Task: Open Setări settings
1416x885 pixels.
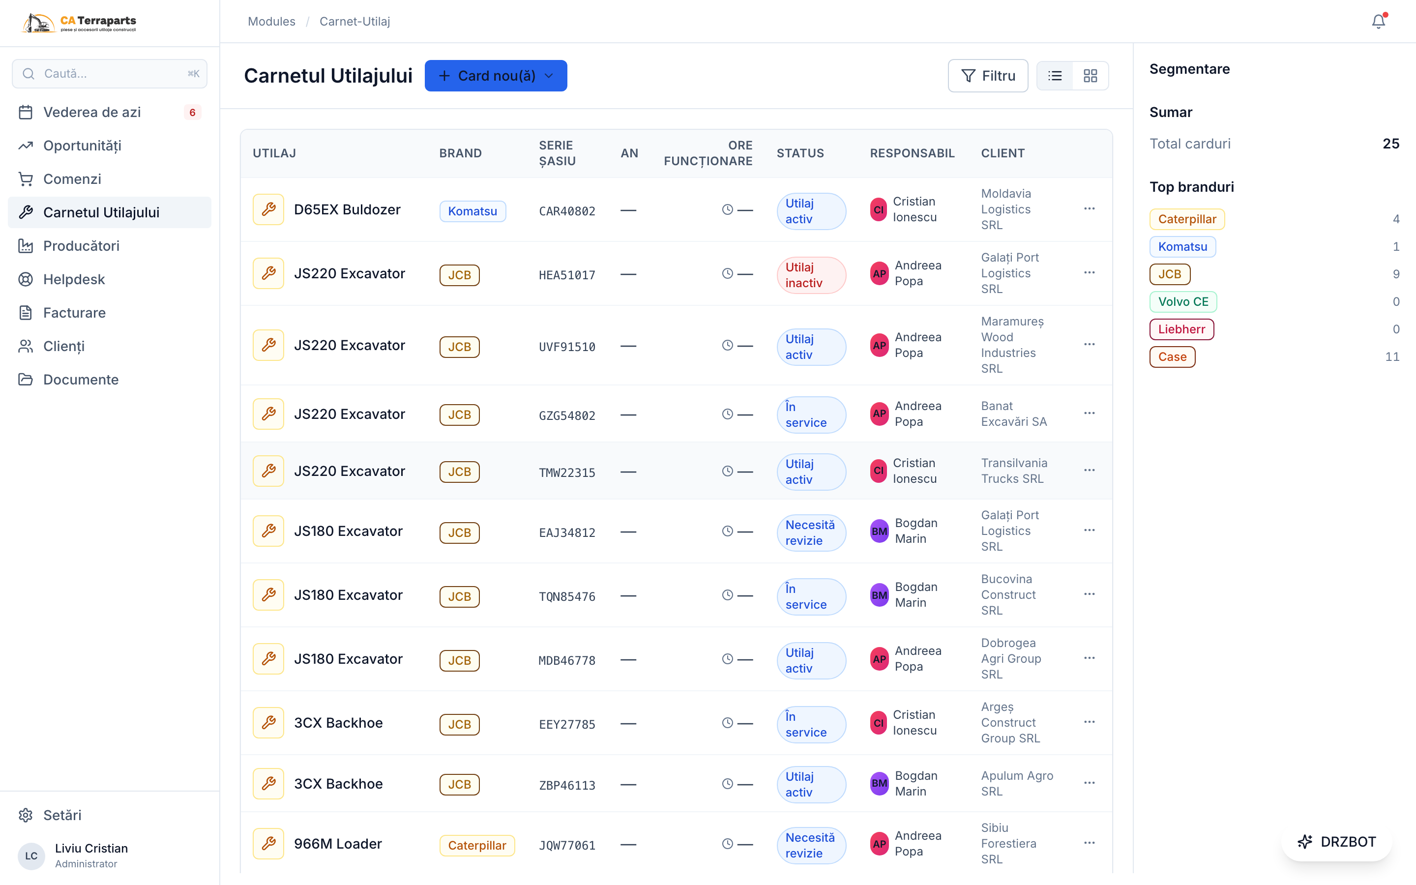Action: (110, 815)
